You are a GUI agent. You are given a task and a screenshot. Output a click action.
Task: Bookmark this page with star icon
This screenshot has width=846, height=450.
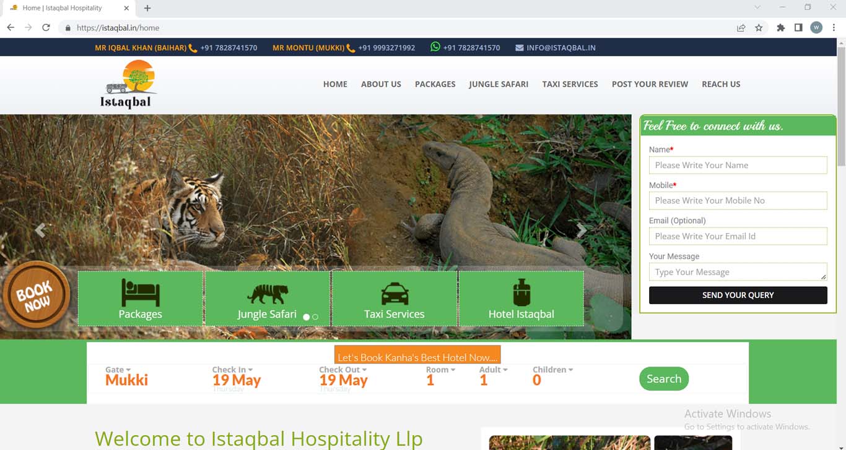(x=759, y=28)
